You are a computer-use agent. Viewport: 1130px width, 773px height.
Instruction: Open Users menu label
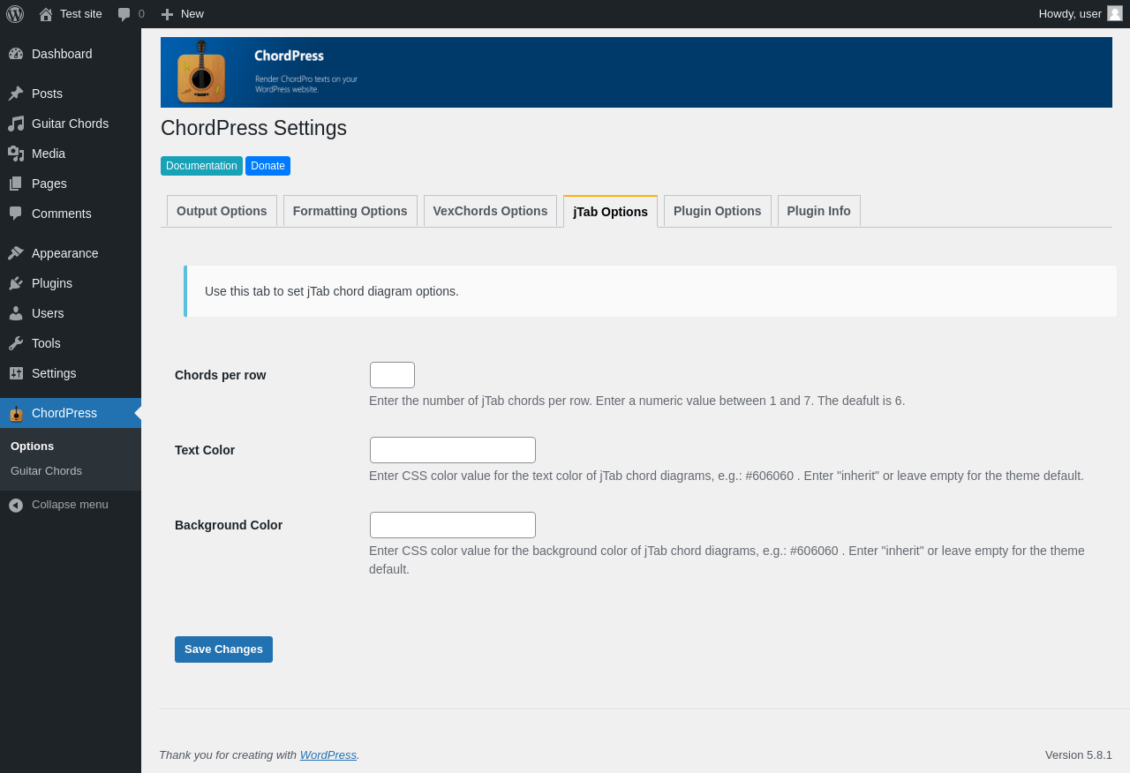(x=48, y=313)
